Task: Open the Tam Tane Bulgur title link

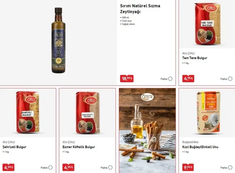Action: [x=195, y=58]
